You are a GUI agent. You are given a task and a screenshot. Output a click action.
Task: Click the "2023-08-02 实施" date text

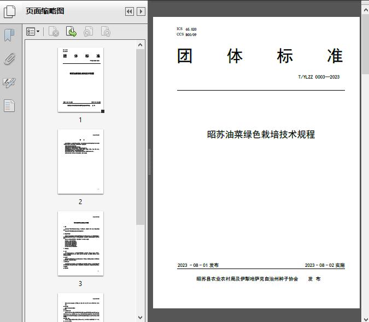(325, 265)
